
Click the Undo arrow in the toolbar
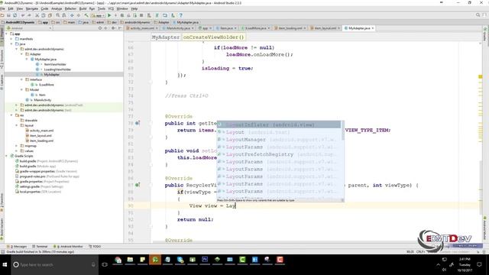[x=22, y=15]
